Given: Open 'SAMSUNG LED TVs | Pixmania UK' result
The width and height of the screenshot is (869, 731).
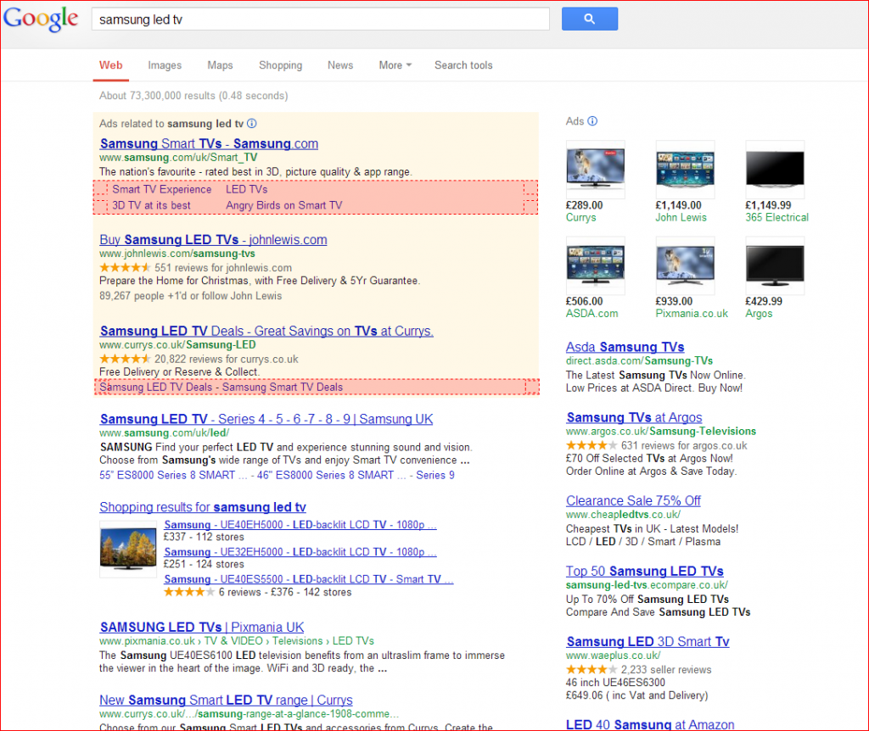Looking at the screenshot, I should point(201,628).
